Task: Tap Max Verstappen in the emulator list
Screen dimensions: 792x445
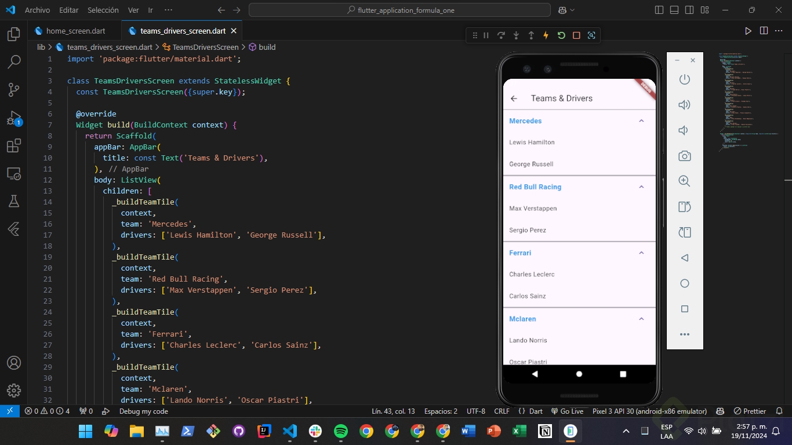Action: [533, 208]
